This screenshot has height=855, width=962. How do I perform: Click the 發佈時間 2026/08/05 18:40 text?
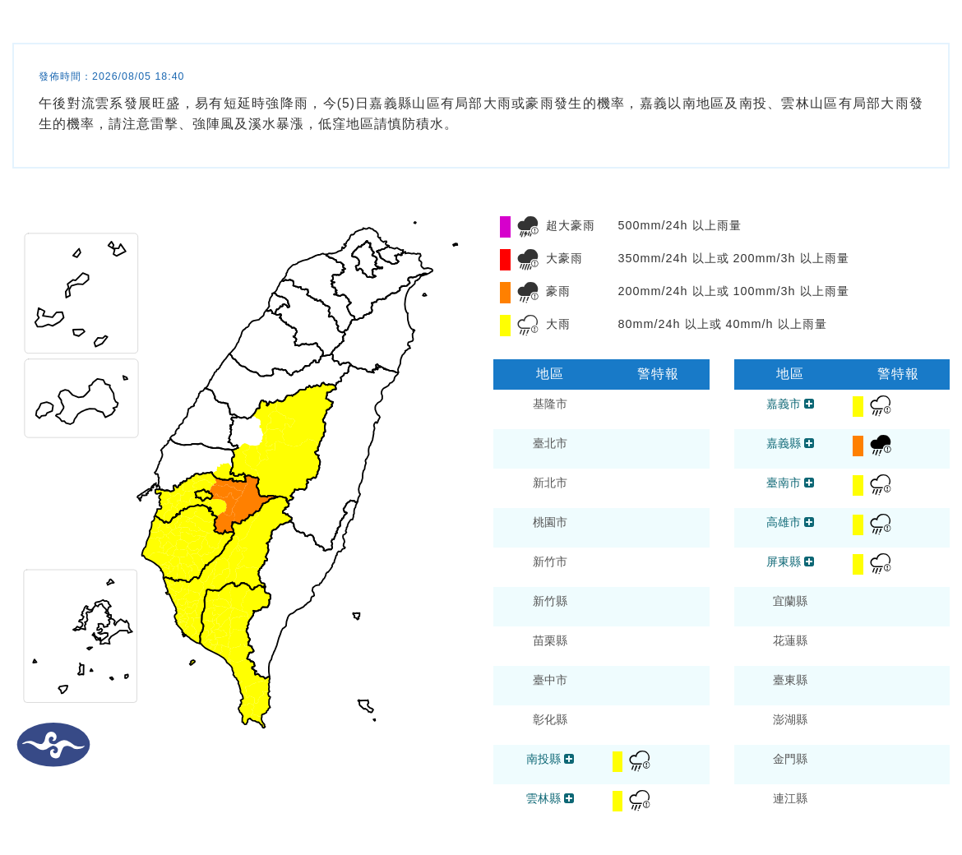tap(111, 76)
